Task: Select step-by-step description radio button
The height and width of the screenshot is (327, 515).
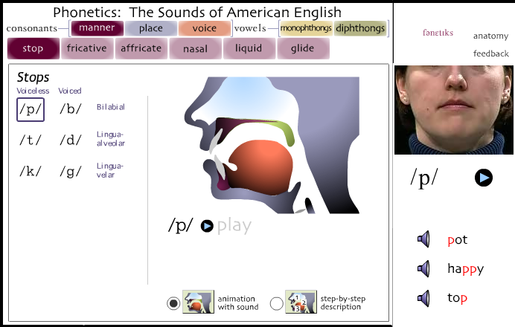Action: (x=277, y=303)
